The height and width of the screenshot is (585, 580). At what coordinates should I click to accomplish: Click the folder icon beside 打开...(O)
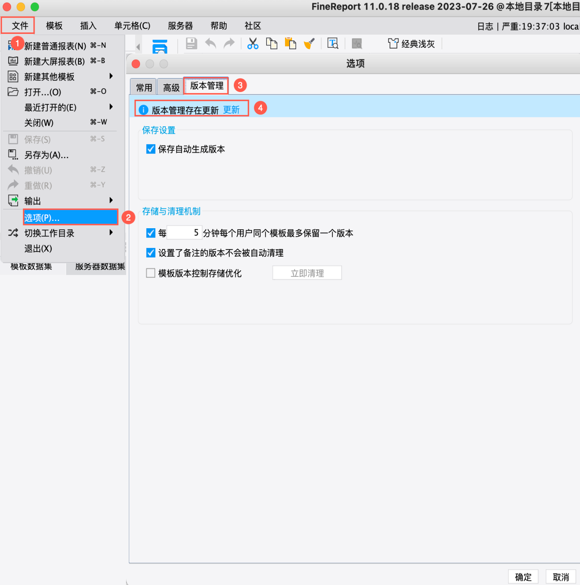[x=13, y=92]
